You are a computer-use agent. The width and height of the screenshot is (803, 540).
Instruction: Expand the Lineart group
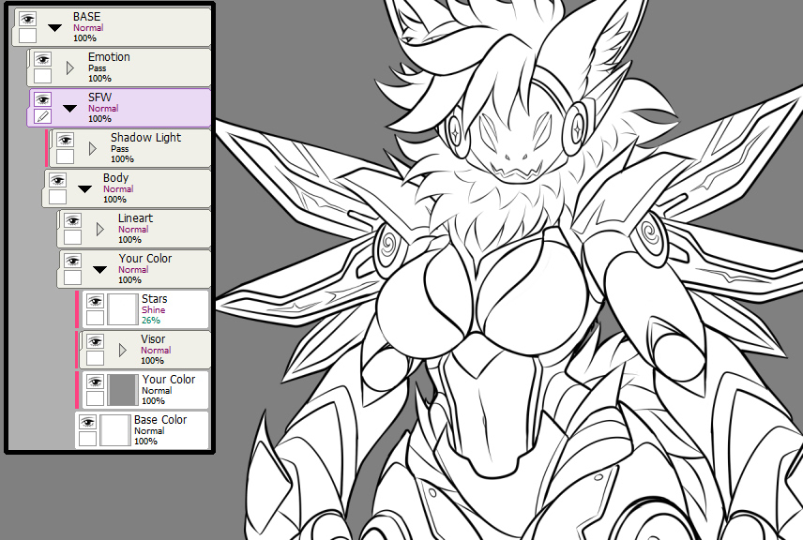point(100,230)
